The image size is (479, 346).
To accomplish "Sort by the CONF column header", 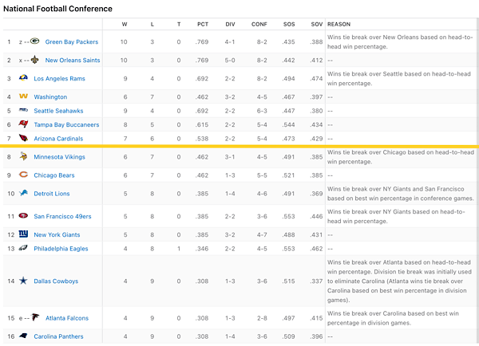I will (x=259, y=24).
